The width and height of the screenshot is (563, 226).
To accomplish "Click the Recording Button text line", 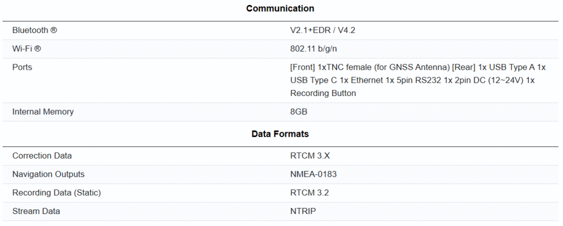I will coord(323,93).
